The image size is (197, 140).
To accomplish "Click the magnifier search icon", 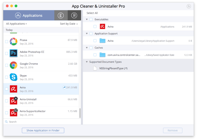I will [x=6, y=122].
